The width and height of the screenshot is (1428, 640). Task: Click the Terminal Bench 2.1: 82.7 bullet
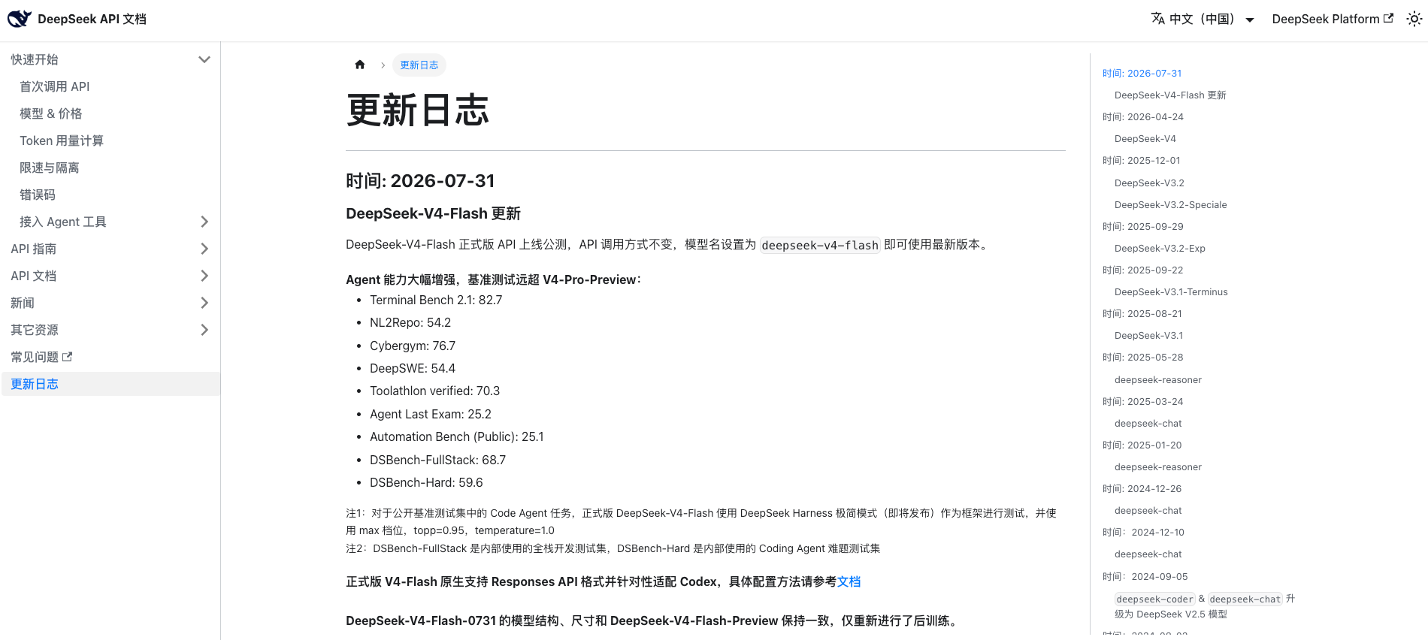436,300
